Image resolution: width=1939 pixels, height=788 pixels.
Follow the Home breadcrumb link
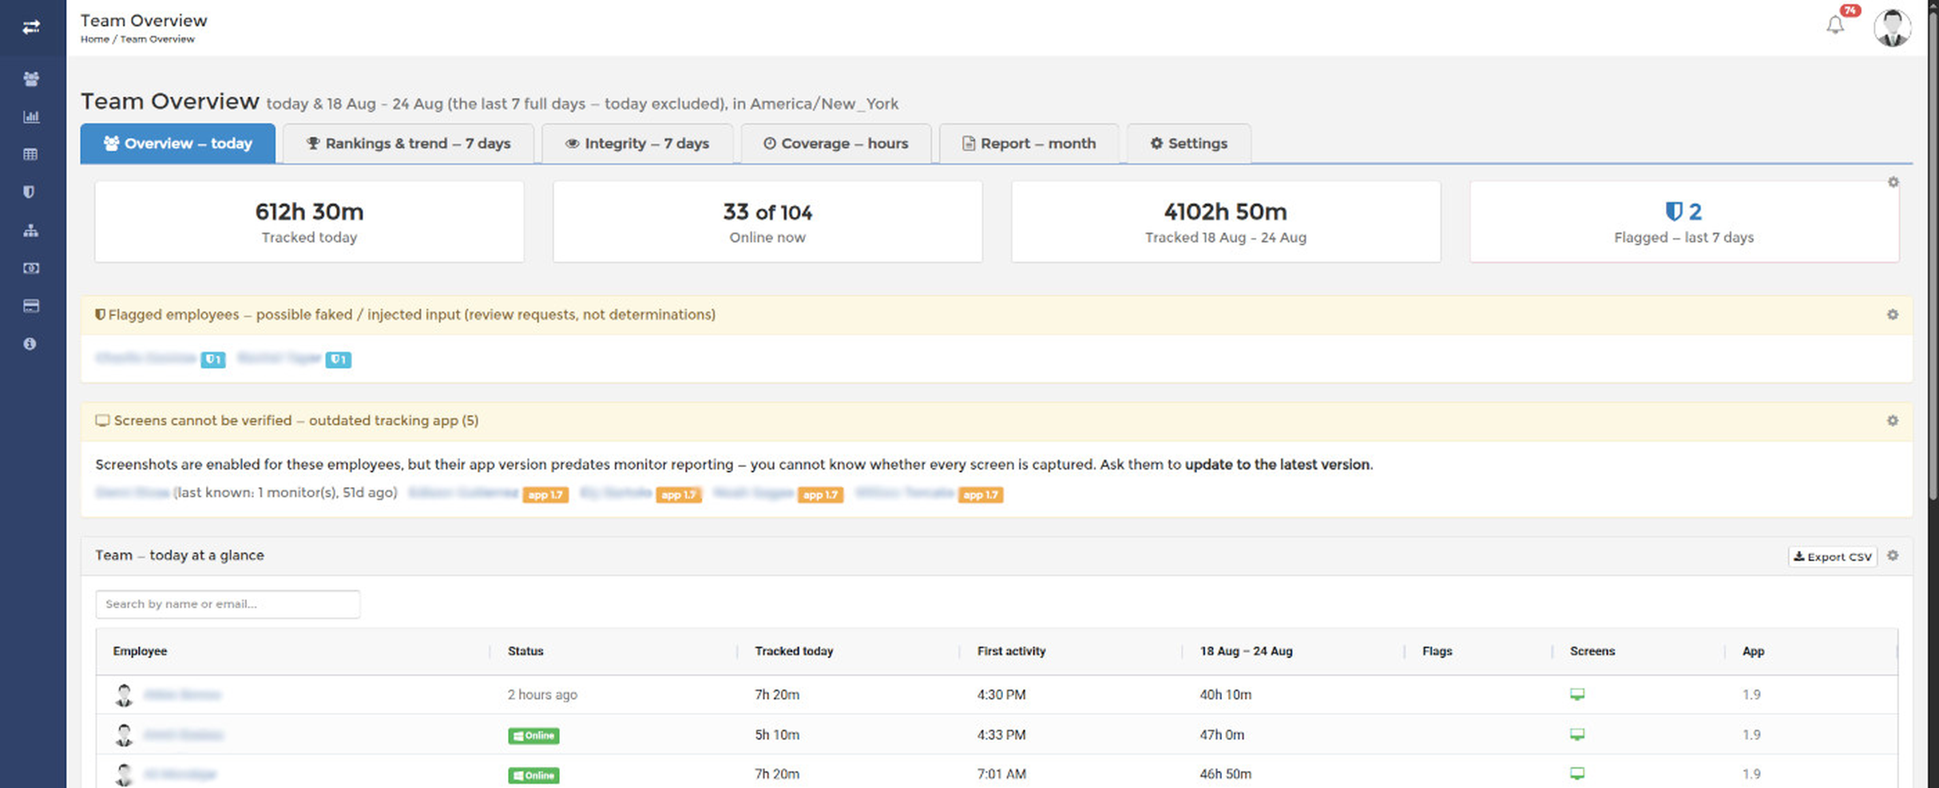pyautogui.click(x=94, y=39)
